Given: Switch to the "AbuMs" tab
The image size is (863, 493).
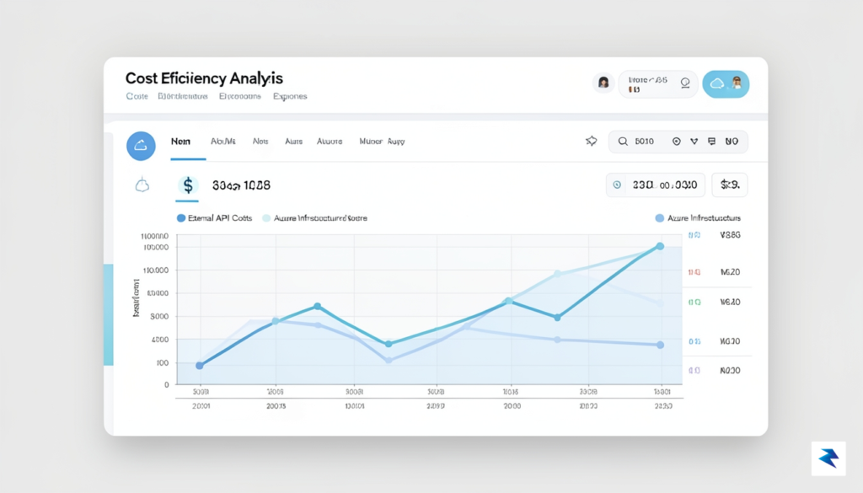Looking at the screenshot, I should (x=222, y=142).
